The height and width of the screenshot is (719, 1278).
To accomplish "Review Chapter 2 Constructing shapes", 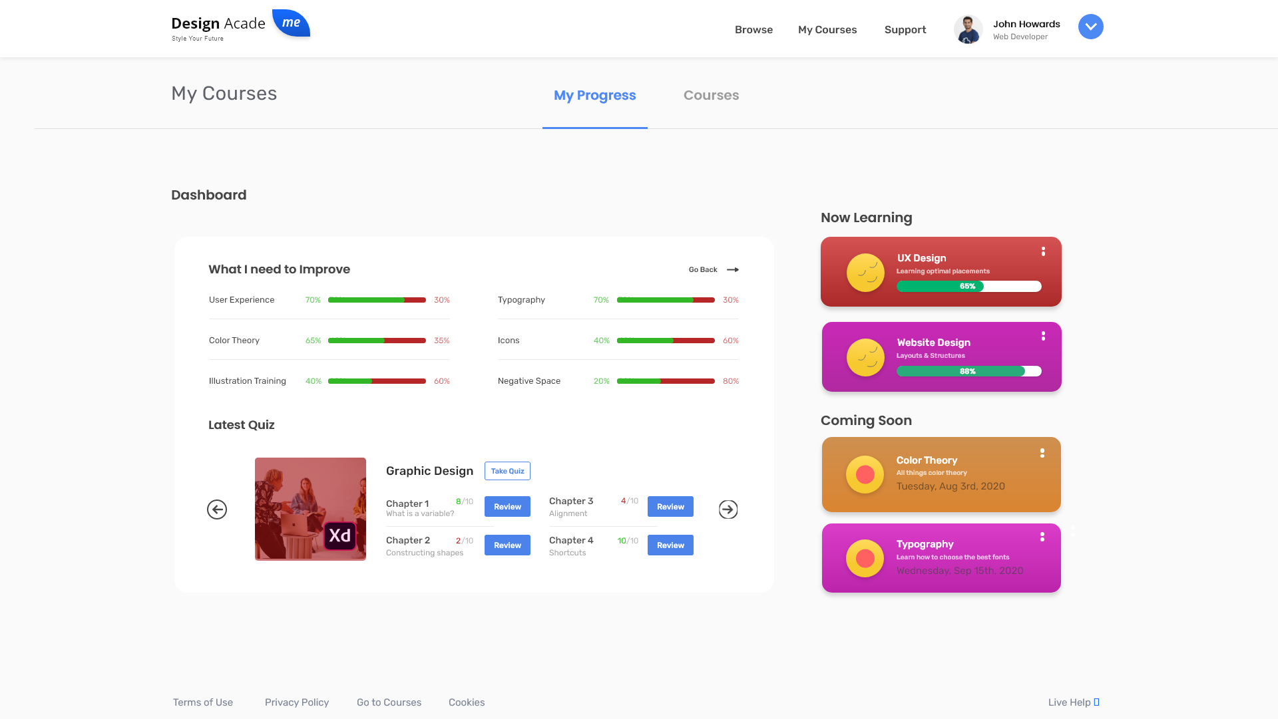I will [x=507, y=545].
